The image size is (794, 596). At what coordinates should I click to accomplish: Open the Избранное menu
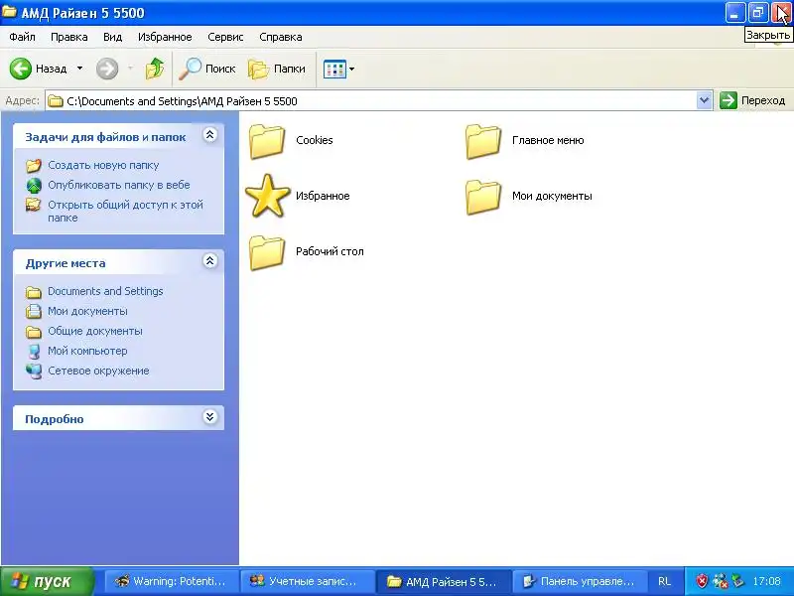[165, 37]
